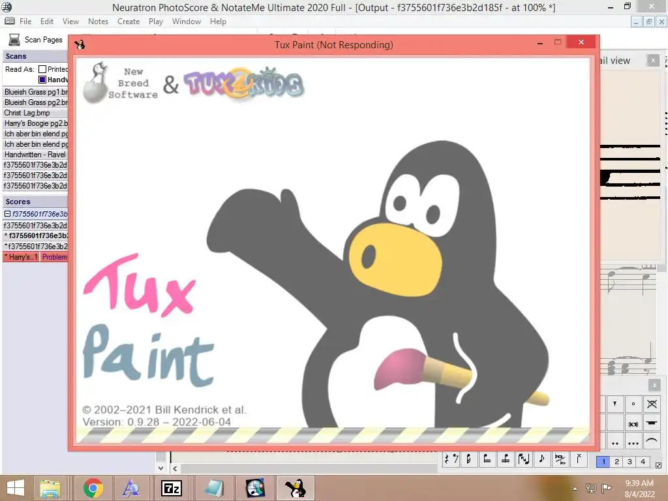Choose the note on ledger line button
Screen dimensions: 668x501
point(506,459)
